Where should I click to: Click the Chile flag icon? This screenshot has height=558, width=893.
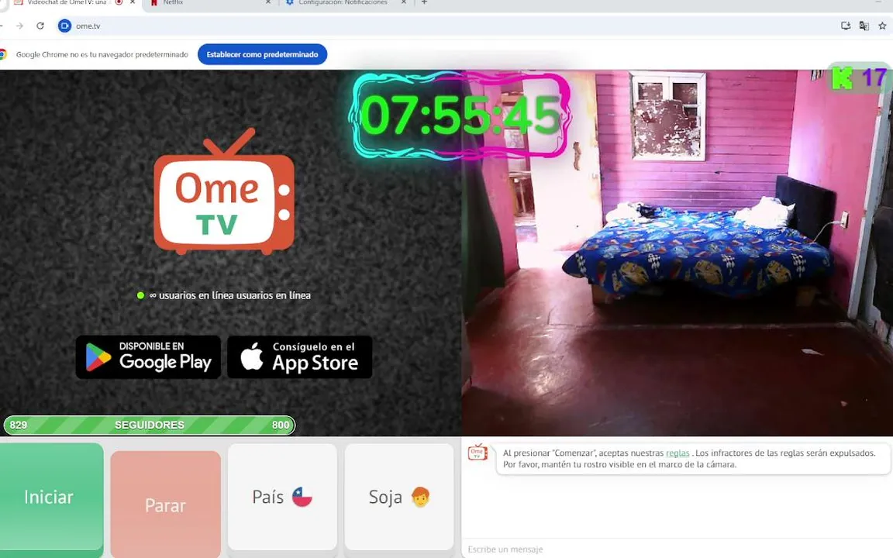pos(302,497)
